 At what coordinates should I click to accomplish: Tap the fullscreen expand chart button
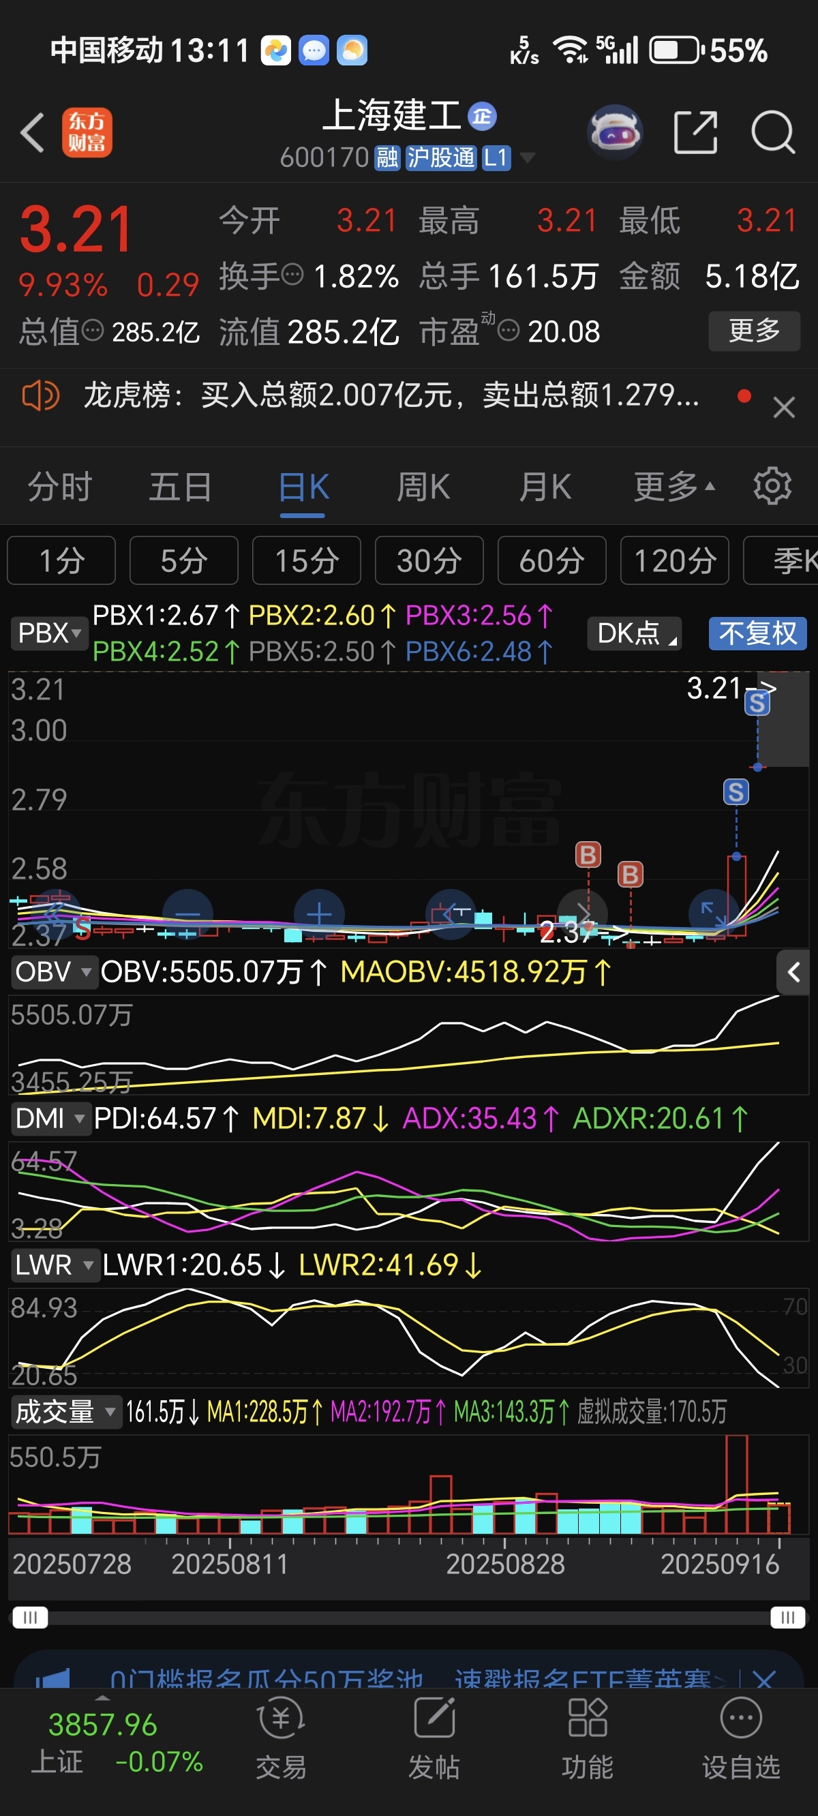[x=714, y=914]
